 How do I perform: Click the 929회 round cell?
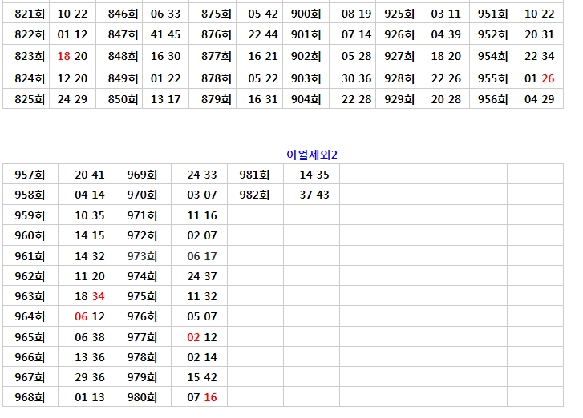click(399, 99)
